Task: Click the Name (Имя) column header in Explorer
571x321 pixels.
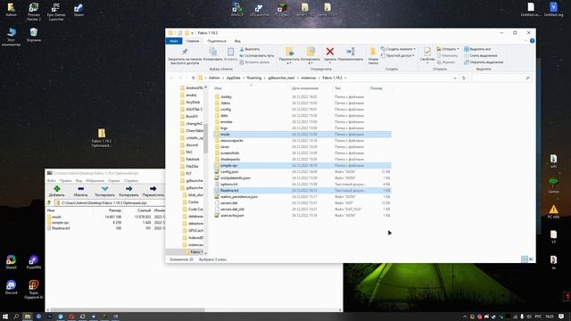Action: tap(218, 88)
